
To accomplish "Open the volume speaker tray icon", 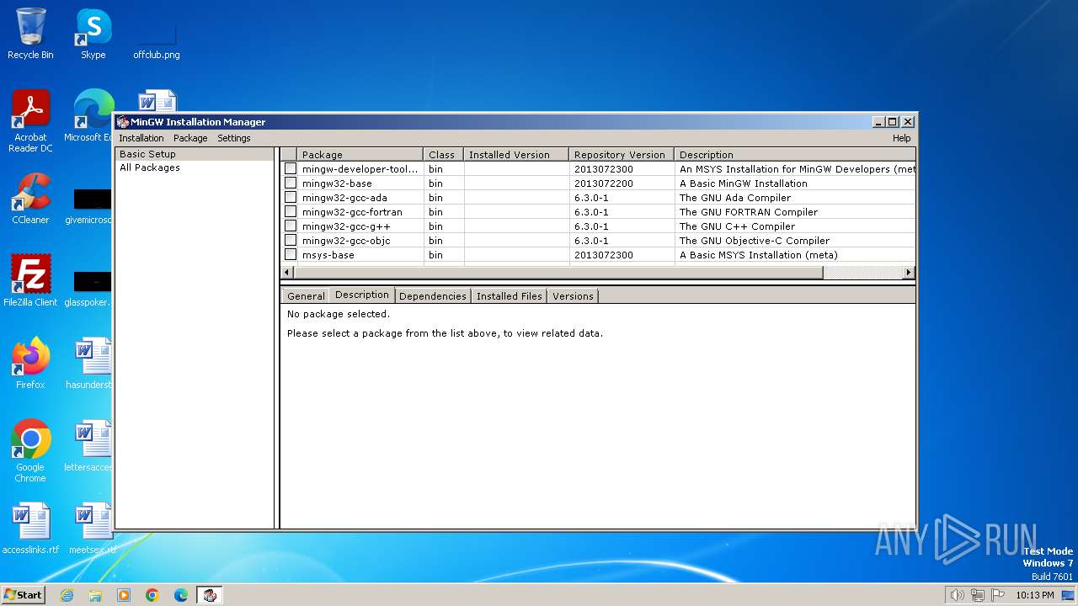I will [958, 595].
